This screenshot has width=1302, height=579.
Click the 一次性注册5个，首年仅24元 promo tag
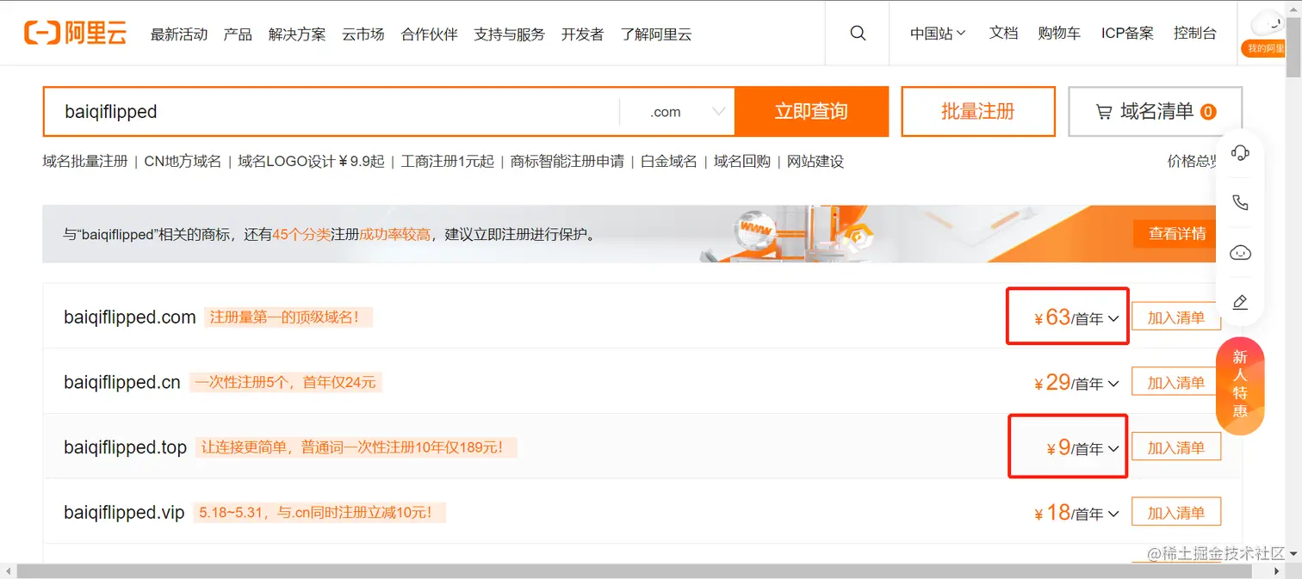285,383
